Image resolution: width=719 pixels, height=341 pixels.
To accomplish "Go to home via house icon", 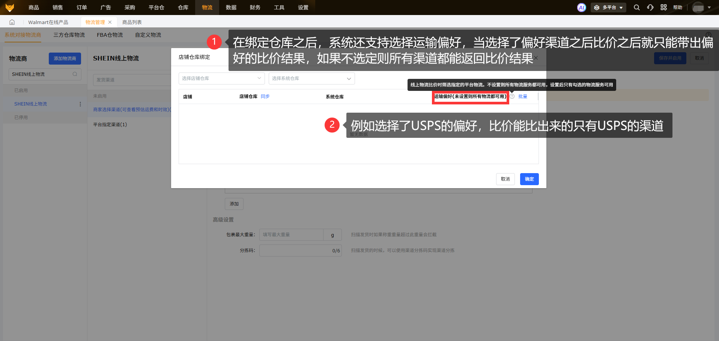I will (x=12, y=22).
